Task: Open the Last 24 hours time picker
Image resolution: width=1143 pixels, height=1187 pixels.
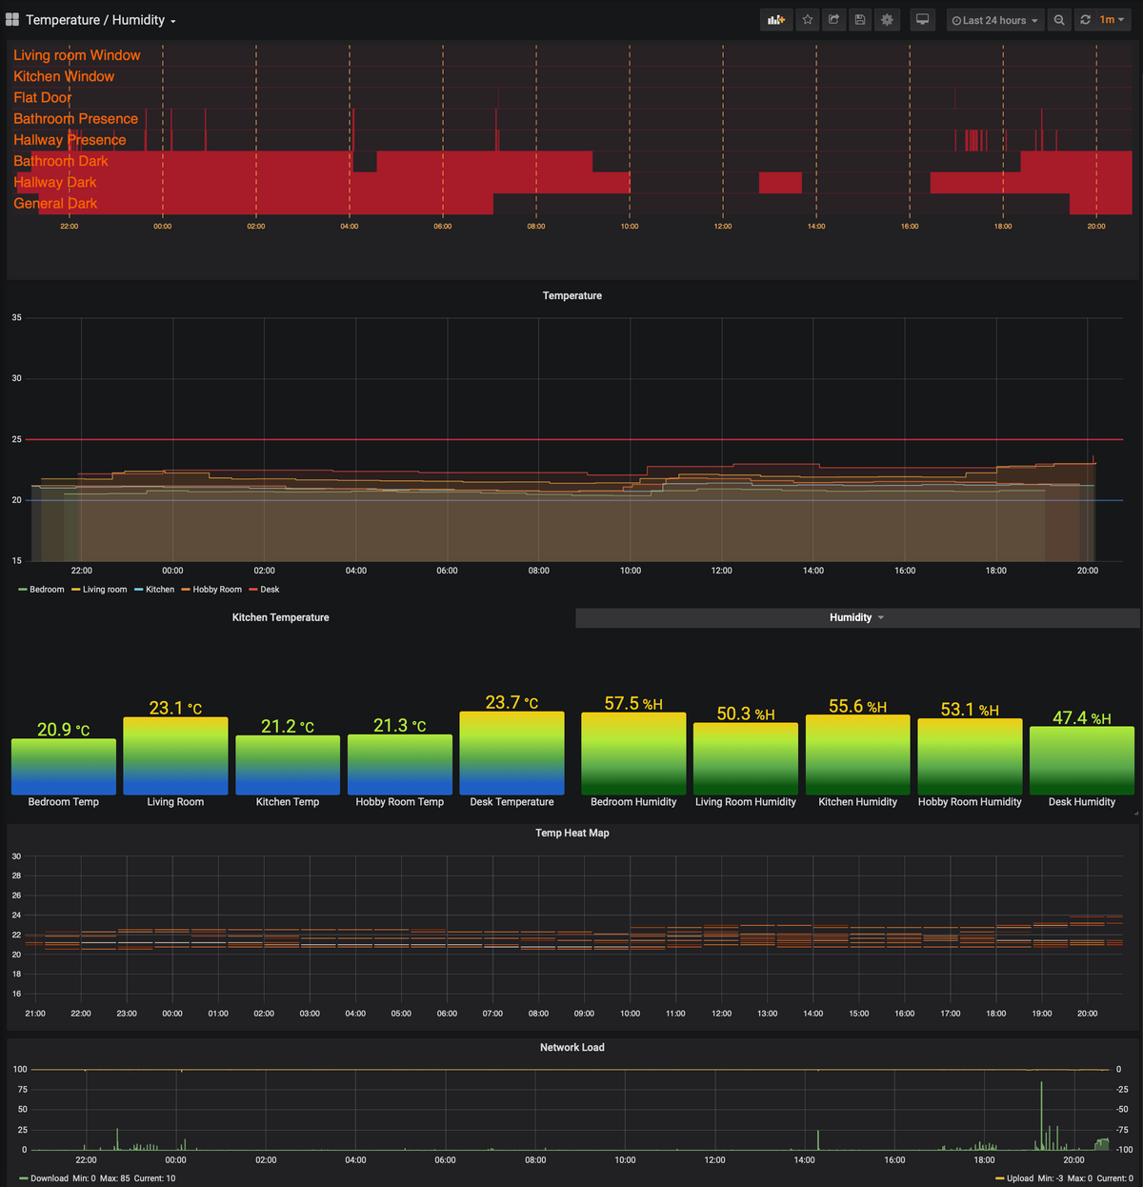Action: click(995, 20)
